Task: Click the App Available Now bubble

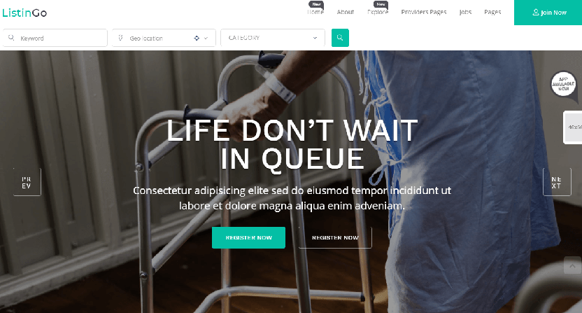Action: click(563, 84)
